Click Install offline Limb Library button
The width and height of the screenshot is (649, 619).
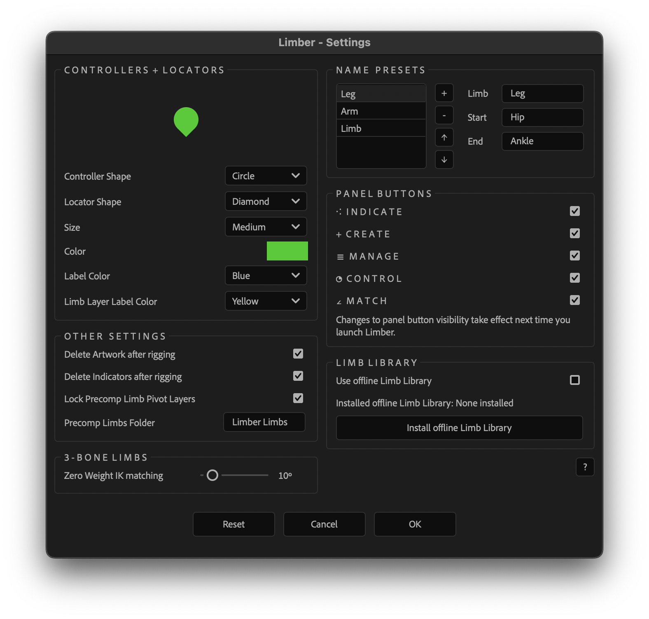459,428
